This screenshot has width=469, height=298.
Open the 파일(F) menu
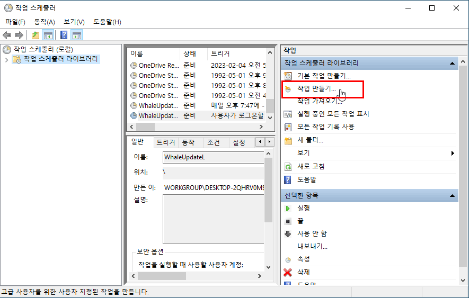[x=15, y=22]
